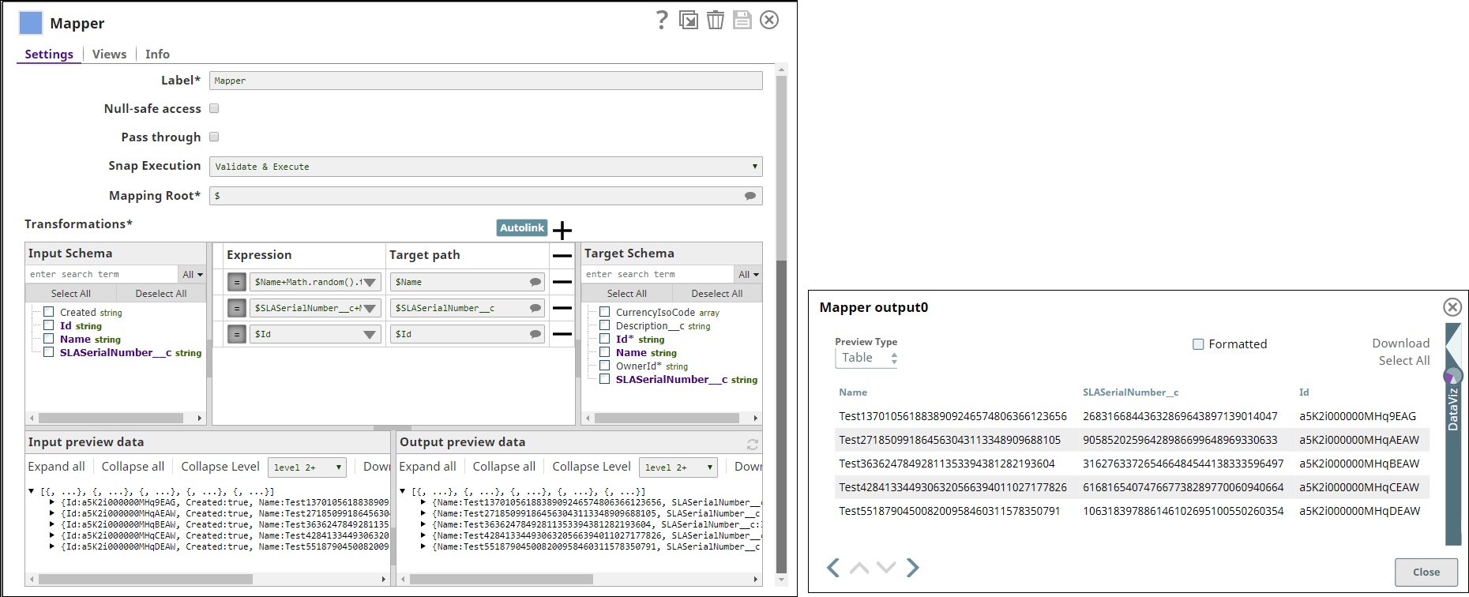Expand $Name+Math.random() expression dropdown
This screenshot has height=597, width=1469.
click(x=370, y=282)
